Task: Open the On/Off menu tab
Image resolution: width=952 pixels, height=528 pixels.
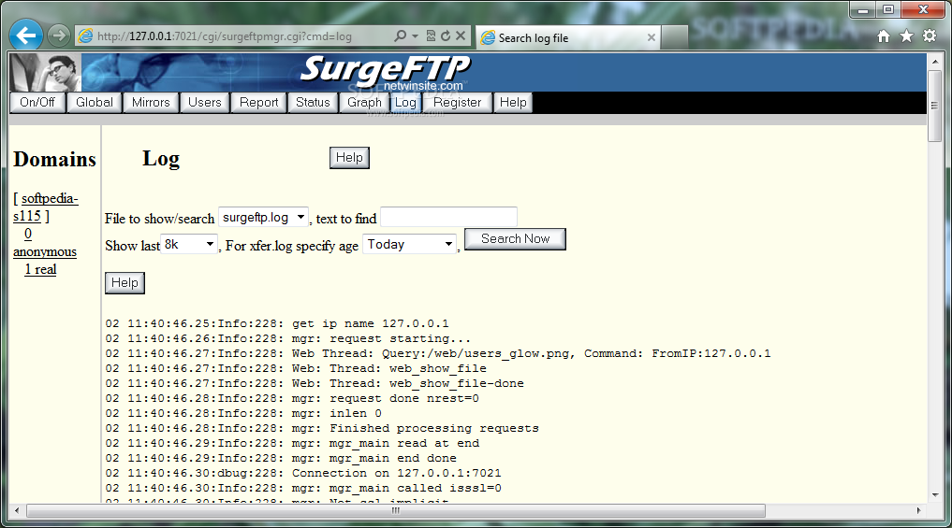Action: [37, 103]
